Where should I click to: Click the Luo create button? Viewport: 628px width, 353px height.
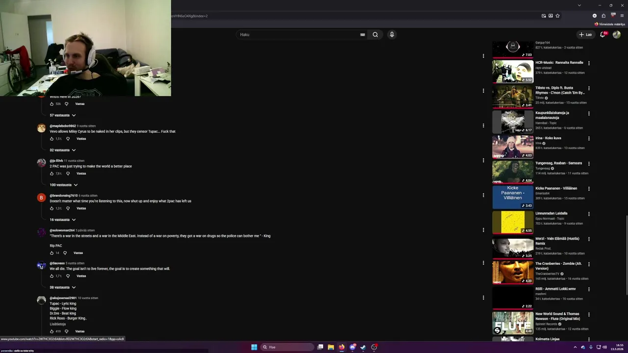(586, 35)
